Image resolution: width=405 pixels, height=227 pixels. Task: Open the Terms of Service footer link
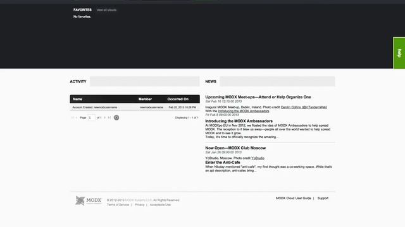tap(118, 205)
